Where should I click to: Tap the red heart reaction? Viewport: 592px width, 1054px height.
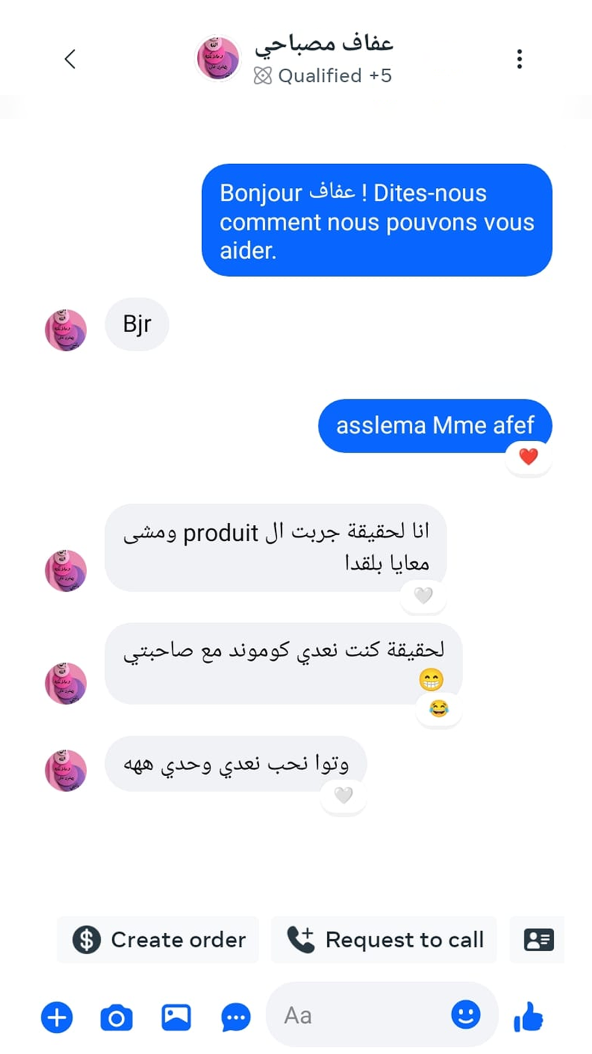(x=528, y=457)
